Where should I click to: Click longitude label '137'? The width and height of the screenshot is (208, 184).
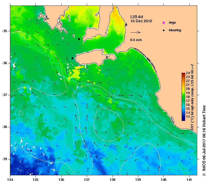87,180
